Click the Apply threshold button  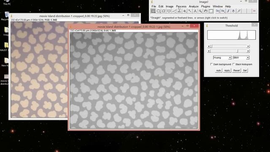pos(227,71)
